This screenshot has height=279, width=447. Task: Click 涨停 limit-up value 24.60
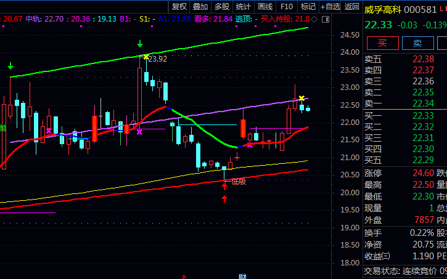pyautogui.click(x=424, y=173)
